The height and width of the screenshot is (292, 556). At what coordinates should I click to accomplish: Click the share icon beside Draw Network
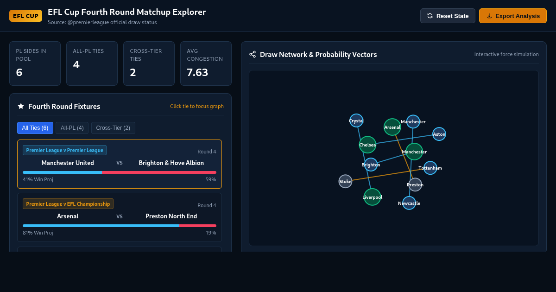pyautogui.click(x=253, y=54)
